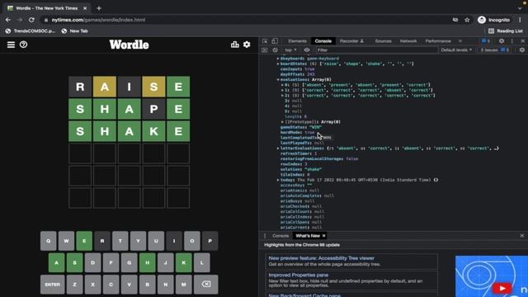Image resolution: width=528 pixels, height=297 pixels.
Task: Open Chrome's three-dot menu
Action: (x=520, y=20)
